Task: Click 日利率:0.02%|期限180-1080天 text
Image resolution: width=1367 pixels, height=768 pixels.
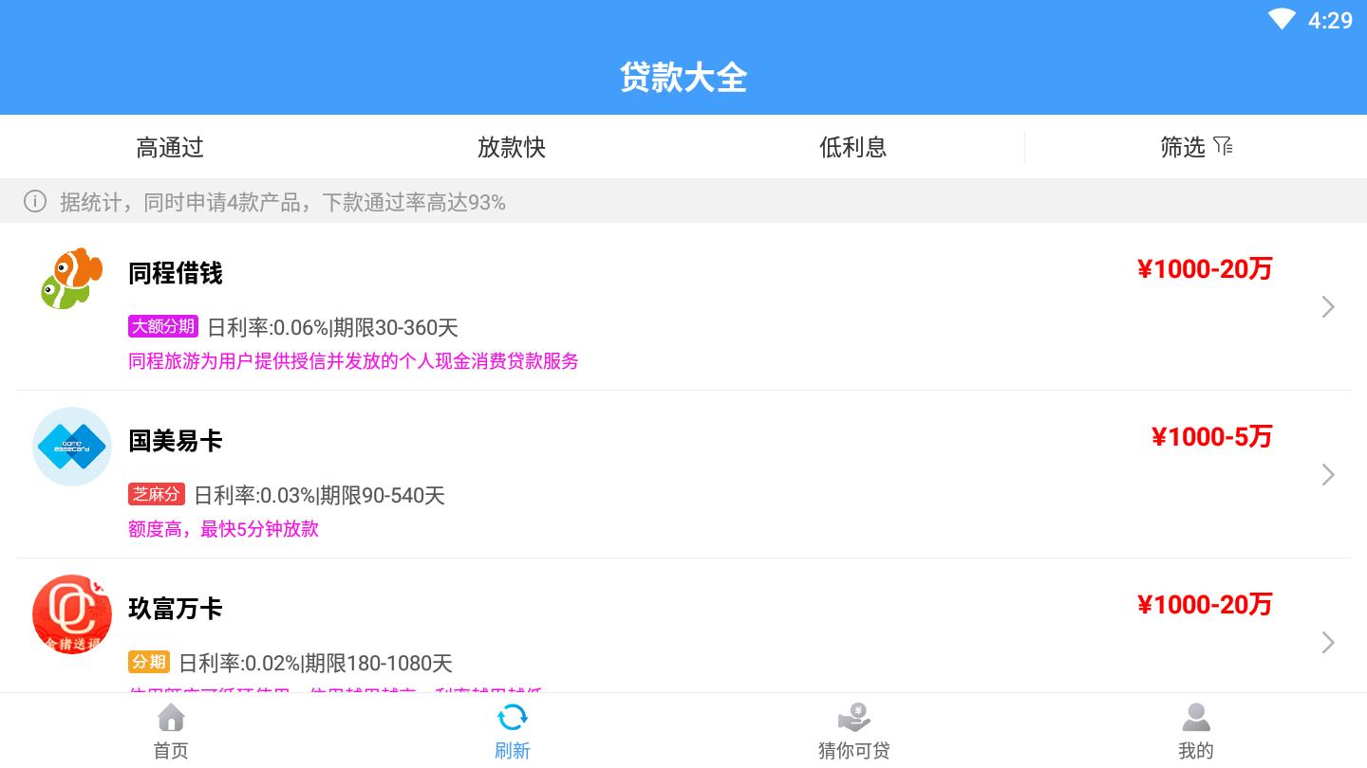Action: tap(315, 664)
